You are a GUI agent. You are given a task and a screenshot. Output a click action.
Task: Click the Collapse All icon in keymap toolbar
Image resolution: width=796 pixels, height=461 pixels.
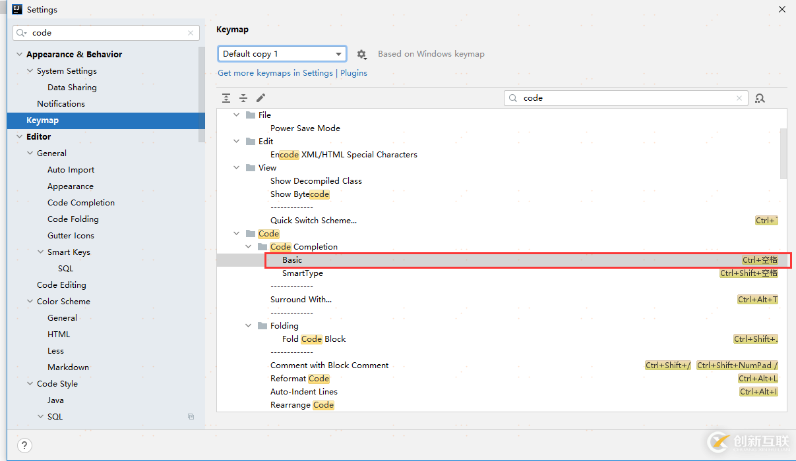(243, 98)
